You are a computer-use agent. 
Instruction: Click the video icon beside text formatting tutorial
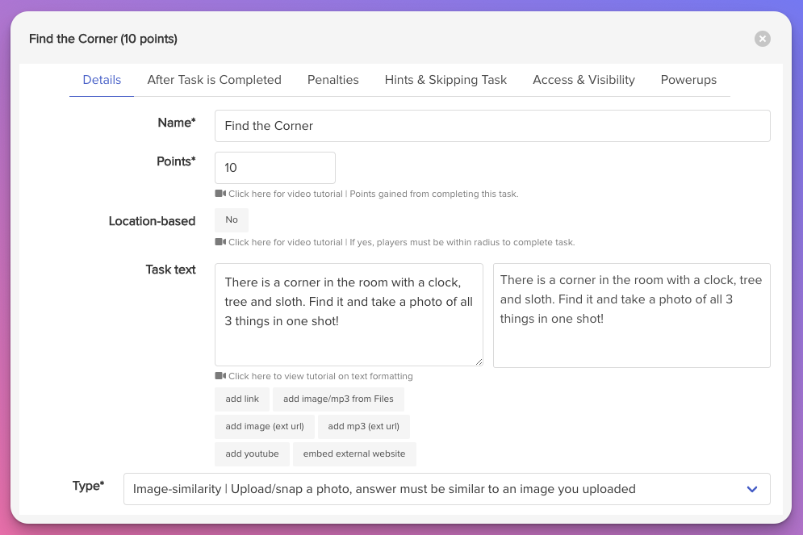(220, 376)
